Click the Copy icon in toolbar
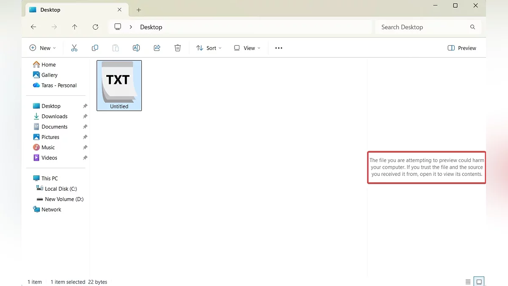 tap(95, 48)
